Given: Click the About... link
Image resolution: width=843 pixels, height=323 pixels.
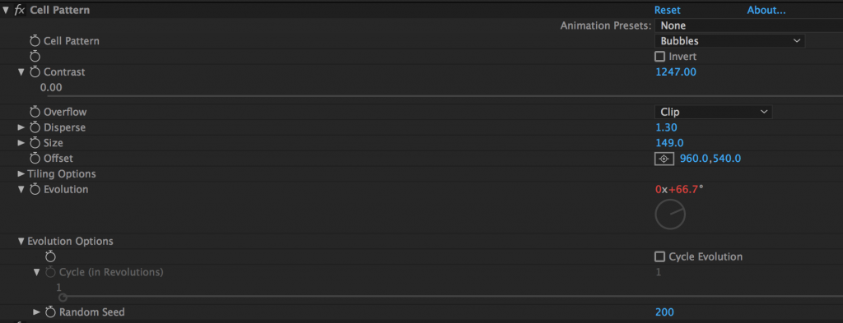Looking at the screenshot, I should pos(766,10).
